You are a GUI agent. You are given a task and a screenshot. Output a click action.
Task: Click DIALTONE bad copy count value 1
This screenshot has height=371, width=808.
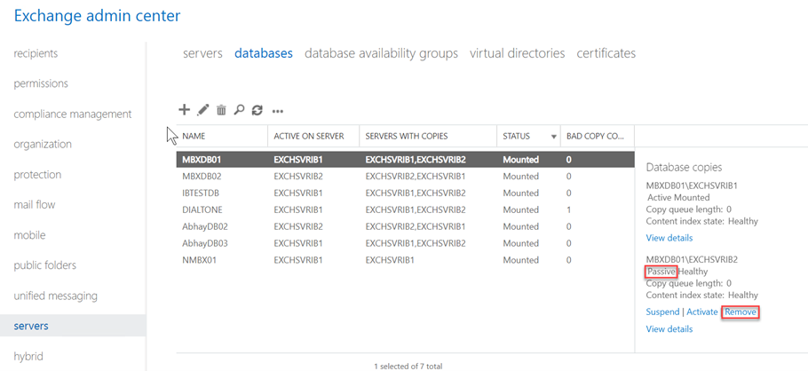568,209
